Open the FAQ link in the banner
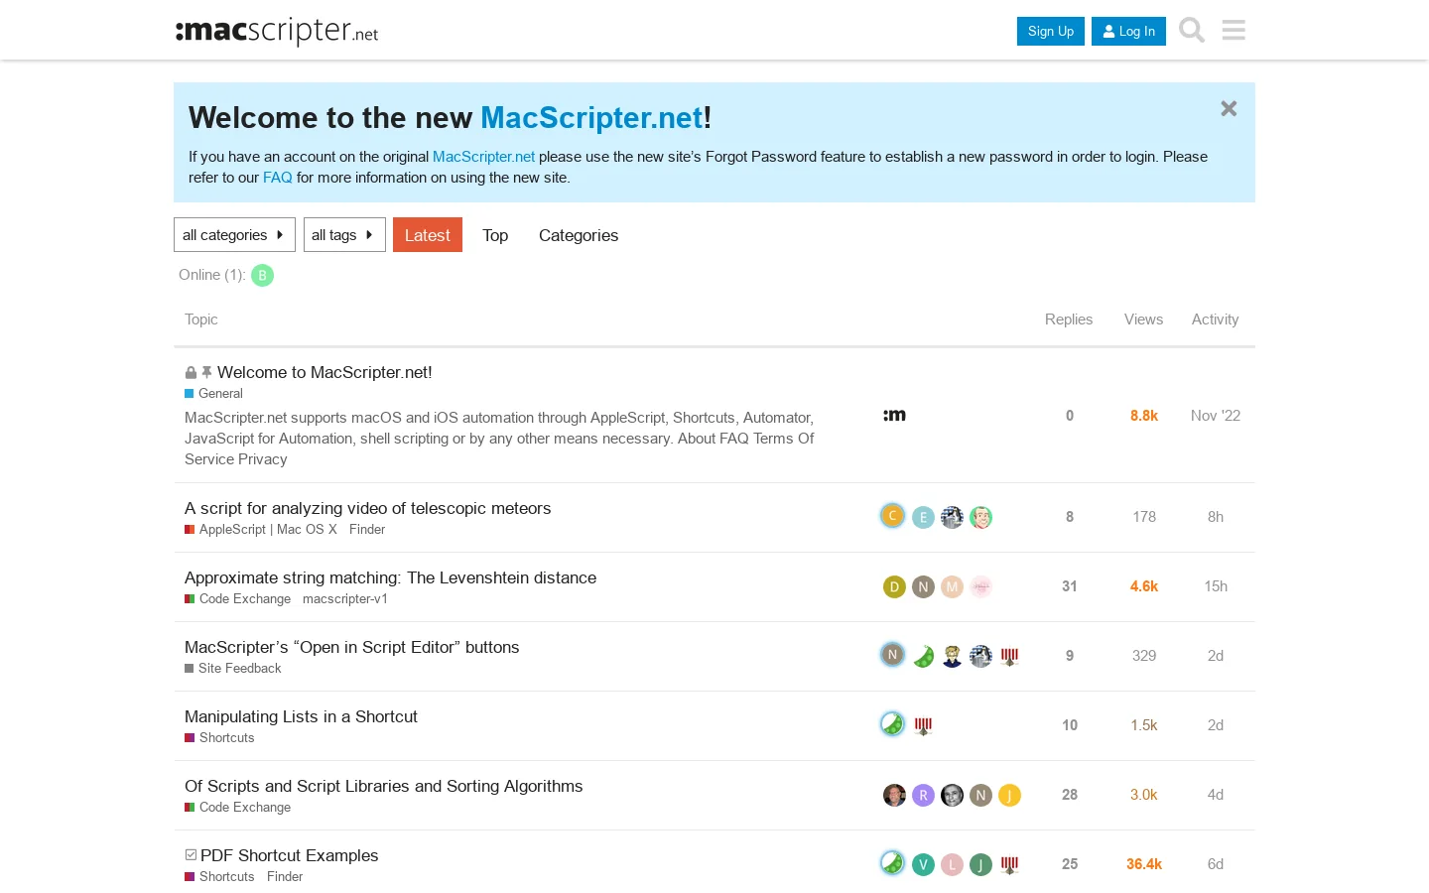 coord(278,178)
